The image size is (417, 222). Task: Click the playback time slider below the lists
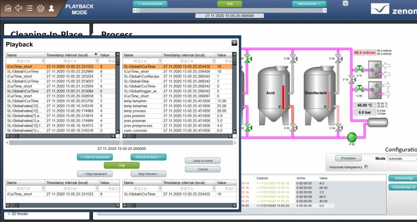121,143
